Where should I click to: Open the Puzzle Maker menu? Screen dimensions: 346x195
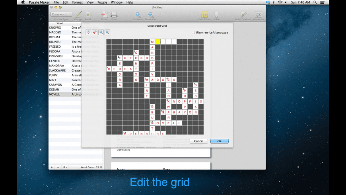39,2
